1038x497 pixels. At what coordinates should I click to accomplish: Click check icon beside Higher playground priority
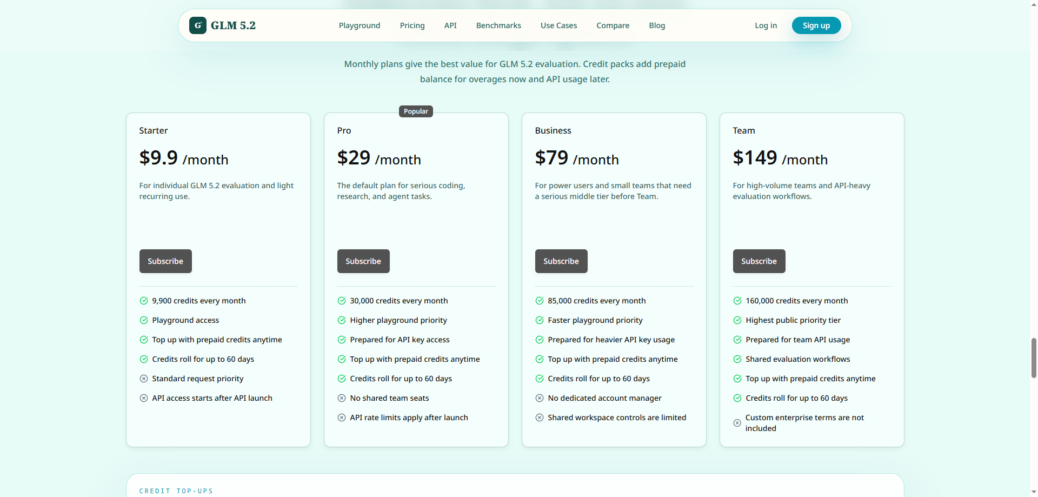click(342, 320)
